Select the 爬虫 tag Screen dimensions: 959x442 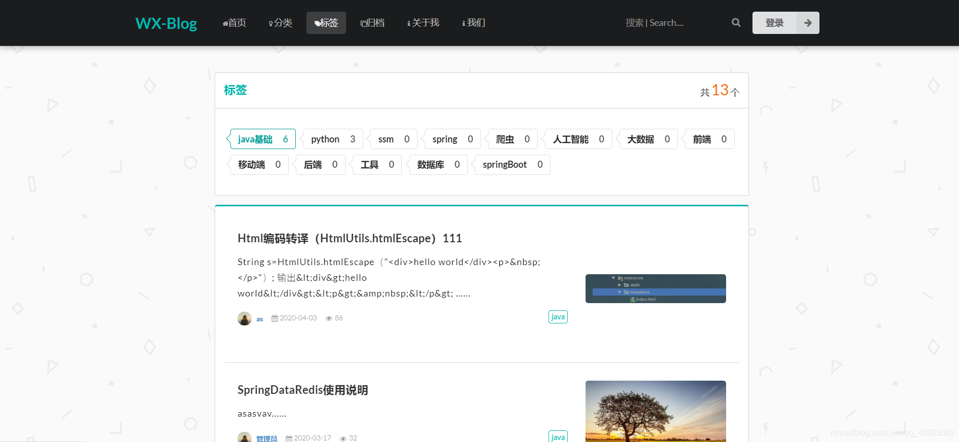click(512, 139)
